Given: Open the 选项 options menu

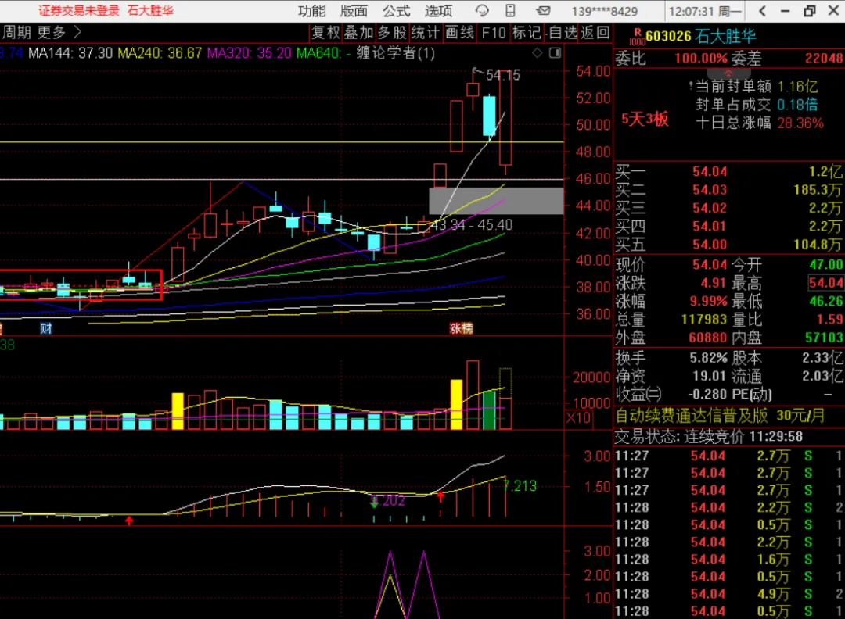Looking at the screenshot, I should [438, 11].
